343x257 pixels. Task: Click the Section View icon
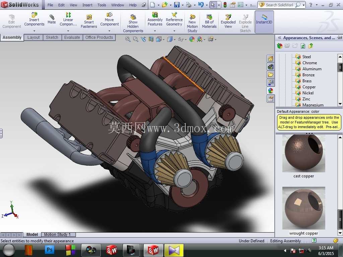[151, 39]
